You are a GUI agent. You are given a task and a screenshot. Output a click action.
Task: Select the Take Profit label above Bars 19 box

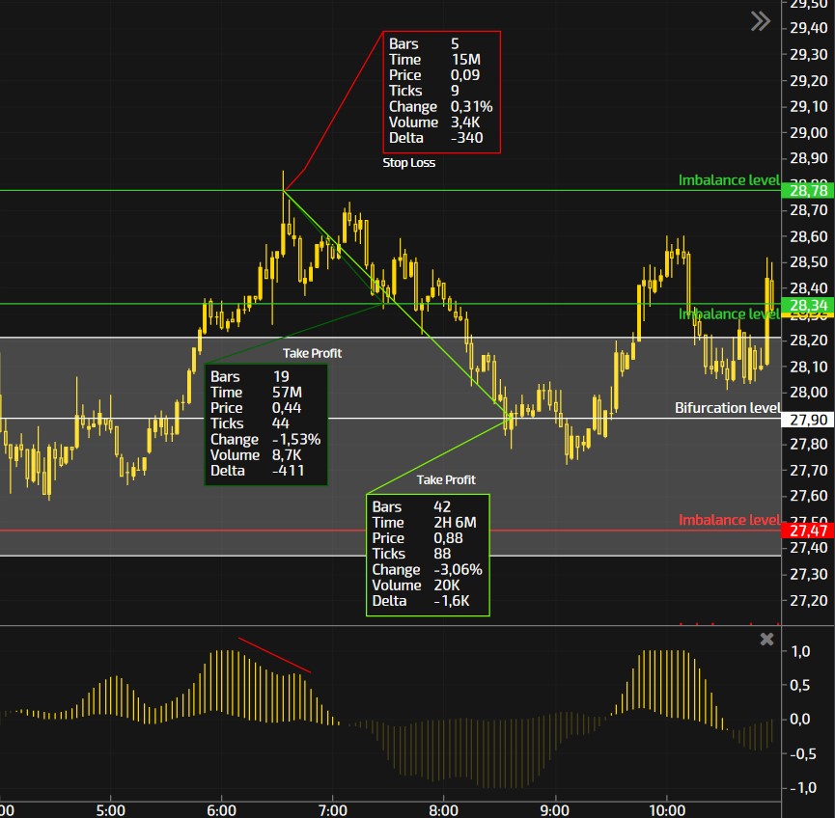[312, 353]
